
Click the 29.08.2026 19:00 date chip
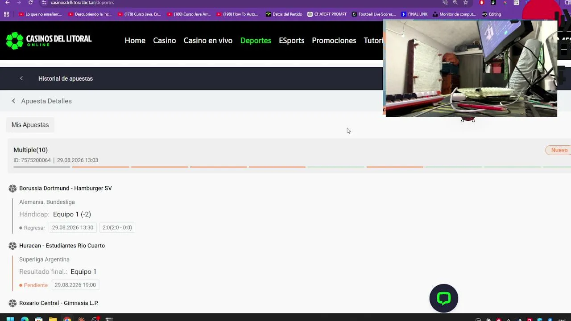[x=75, y=285]
